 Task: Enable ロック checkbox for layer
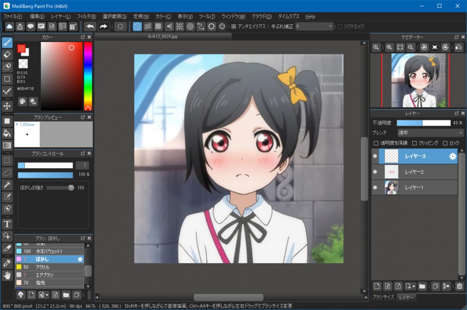(445, 143)
